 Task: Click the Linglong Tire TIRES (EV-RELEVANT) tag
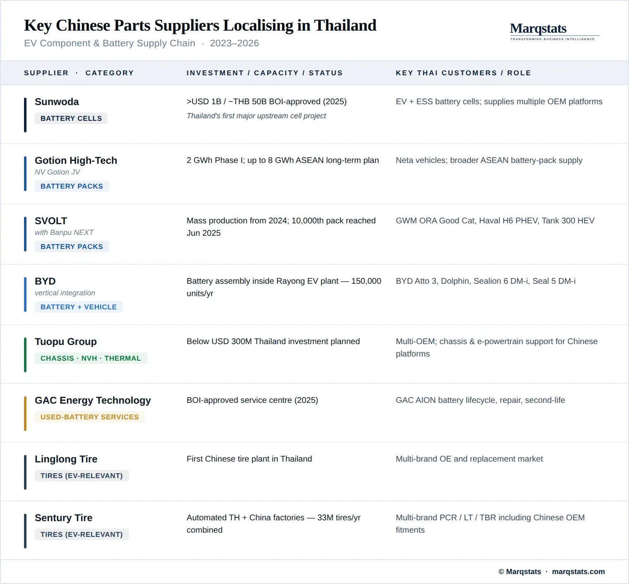82,476
